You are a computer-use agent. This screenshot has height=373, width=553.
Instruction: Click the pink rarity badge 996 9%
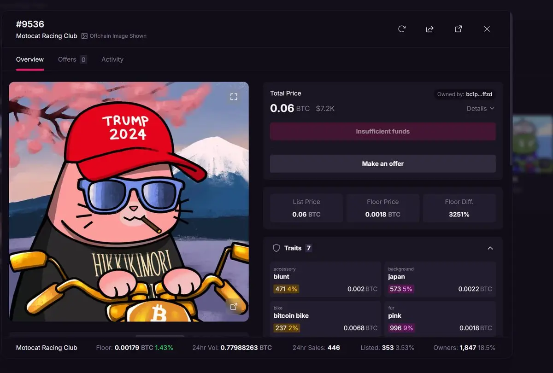pos(401,328)
